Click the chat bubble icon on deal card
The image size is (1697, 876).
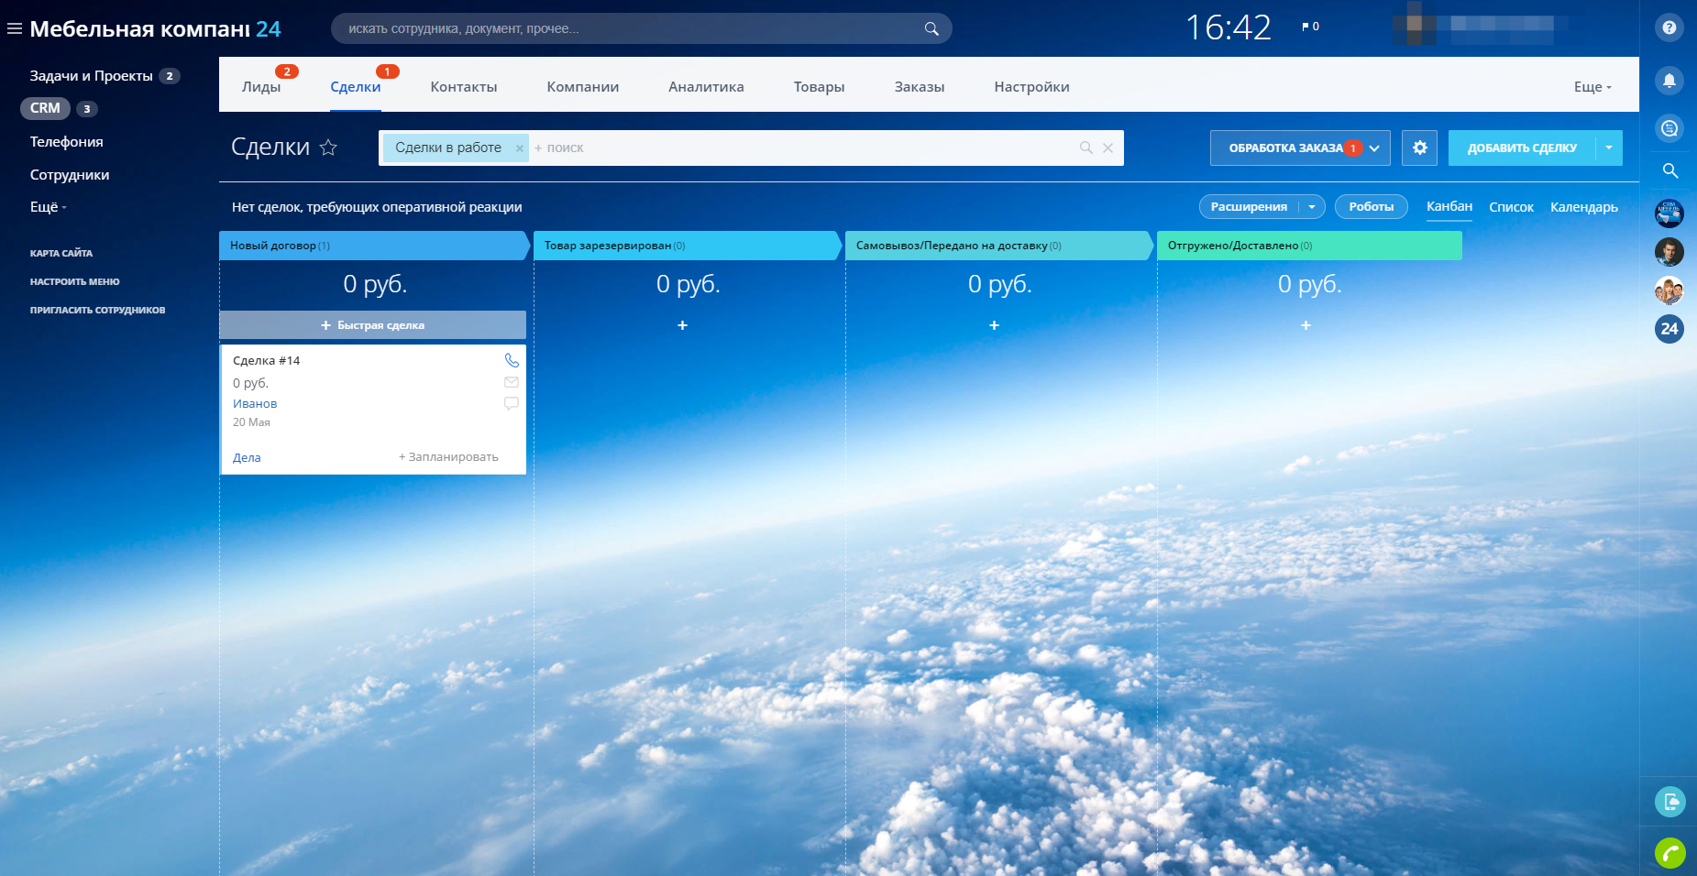coord(512,403)
